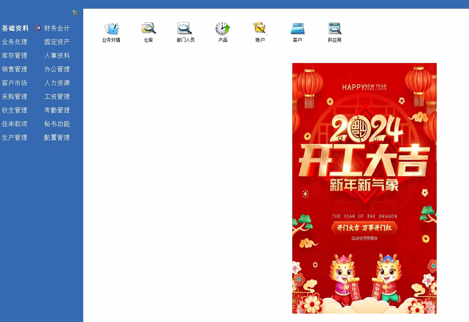469x322 pixels.
Task: Select 财务会计 in the sidebar menu
Action: pyautogui.click(x=57, y=28)
